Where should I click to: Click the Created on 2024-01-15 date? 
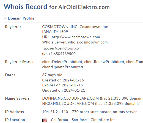point(63,80)
